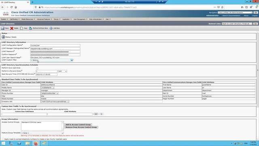Click Go button next to Related Links
This screenshot has height=146, width=259.
point(255,24)
